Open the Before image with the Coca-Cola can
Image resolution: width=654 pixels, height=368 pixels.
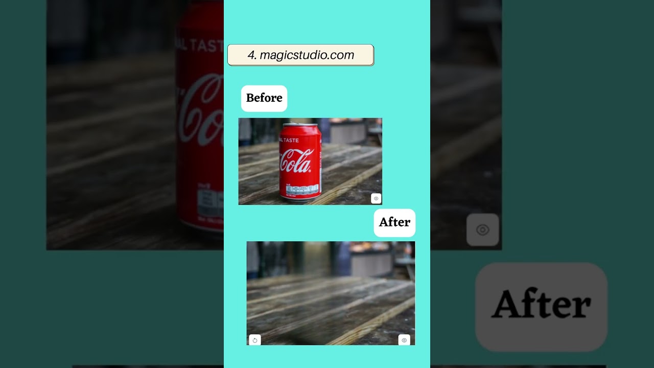(310, 162)
